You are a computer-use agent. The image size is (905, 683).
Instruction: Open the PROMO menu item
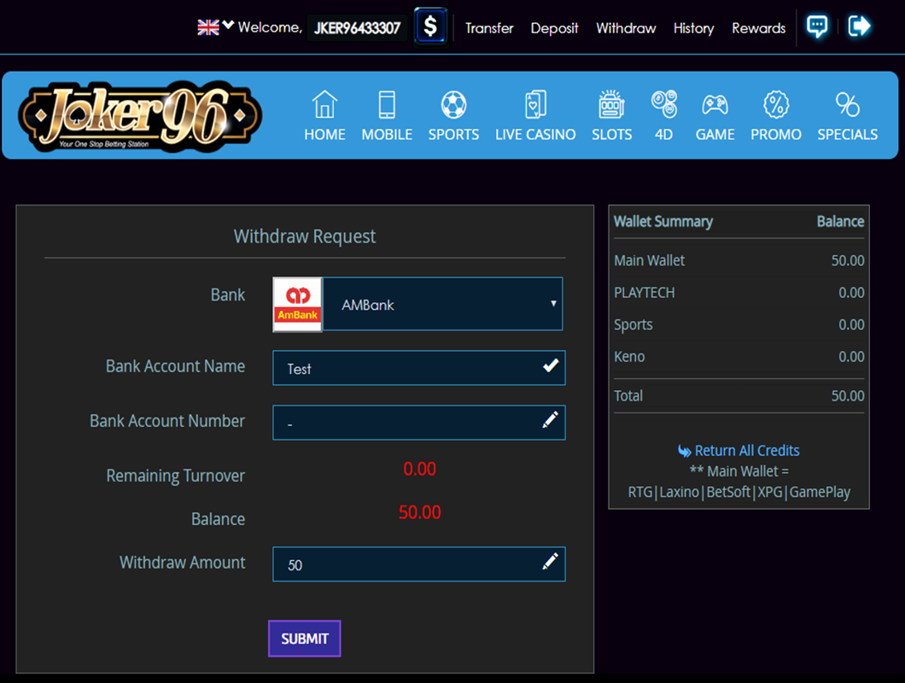click(x=775, y=115)
